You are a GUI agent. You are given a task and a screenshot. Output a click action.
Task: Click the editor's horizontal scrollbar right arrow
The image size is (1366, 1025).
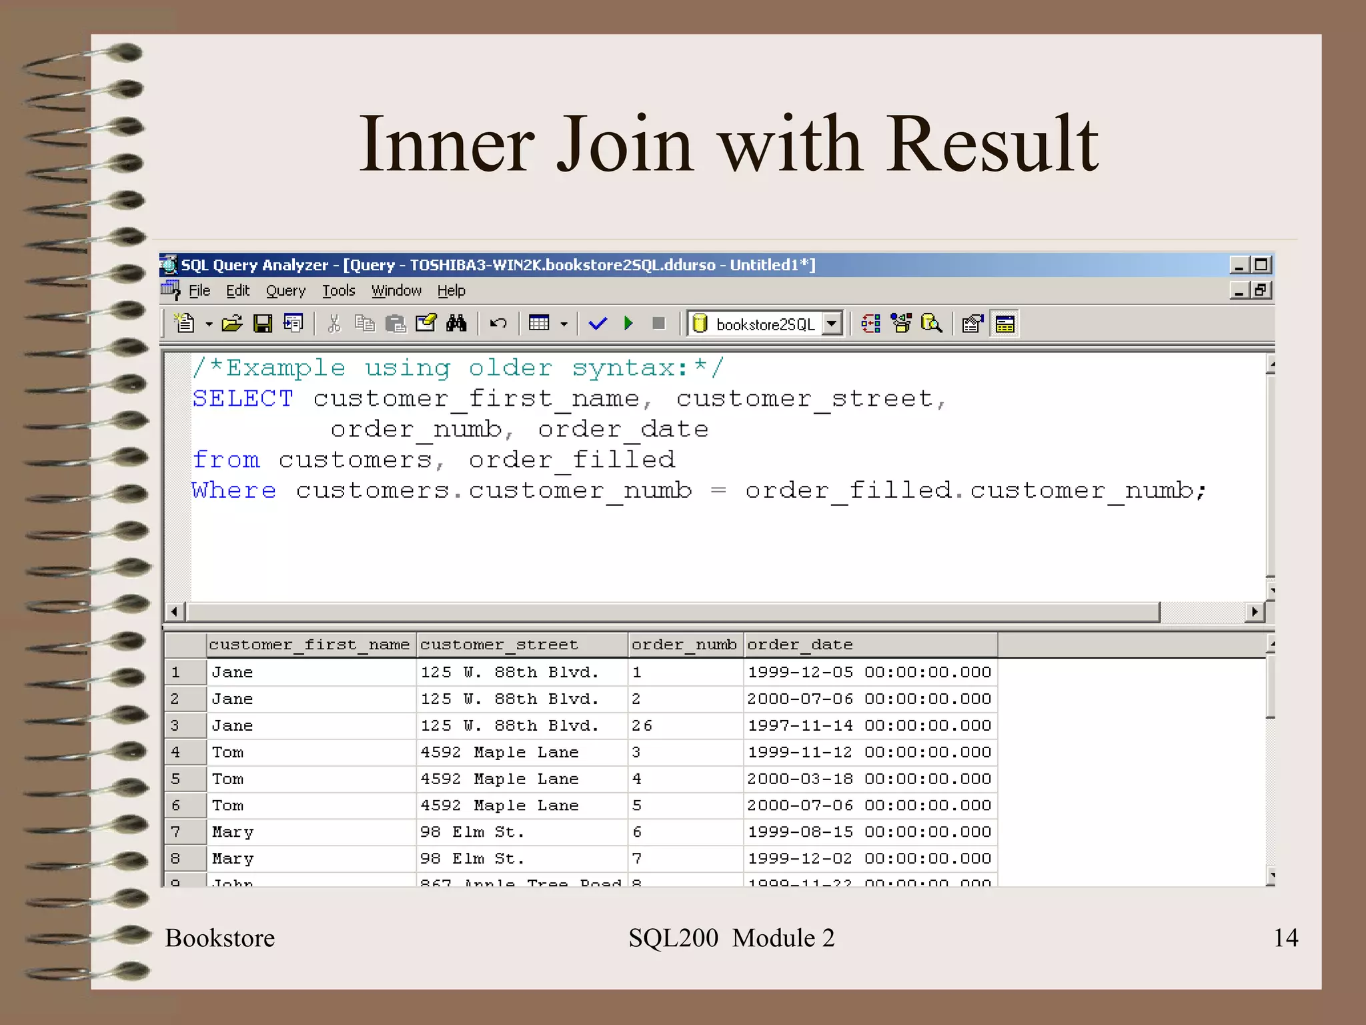pyautogui.click(x=1255, y=611)
